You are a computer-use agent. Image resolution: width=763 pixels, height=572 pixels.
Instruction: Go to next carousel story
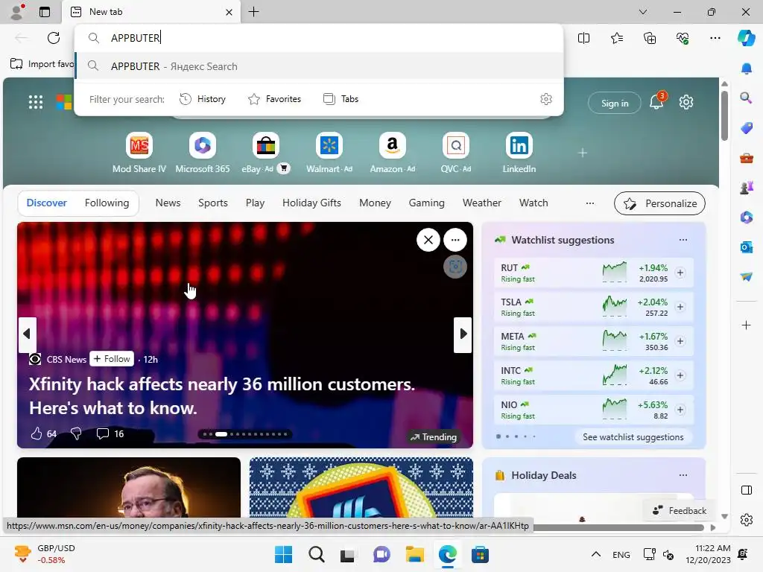463,334
